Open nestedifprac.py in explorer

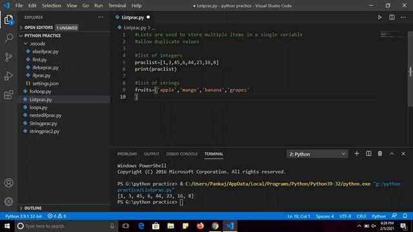pyautogui.click(x=45, y=115)
